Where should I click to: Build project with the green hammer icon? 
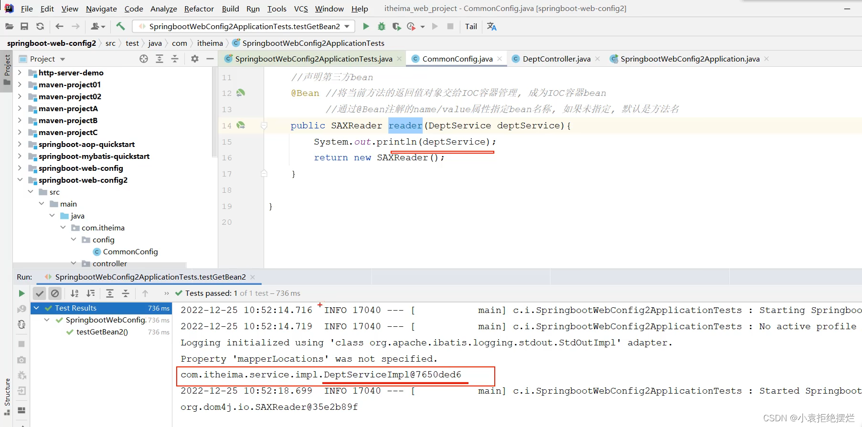[x=120, y=27]
